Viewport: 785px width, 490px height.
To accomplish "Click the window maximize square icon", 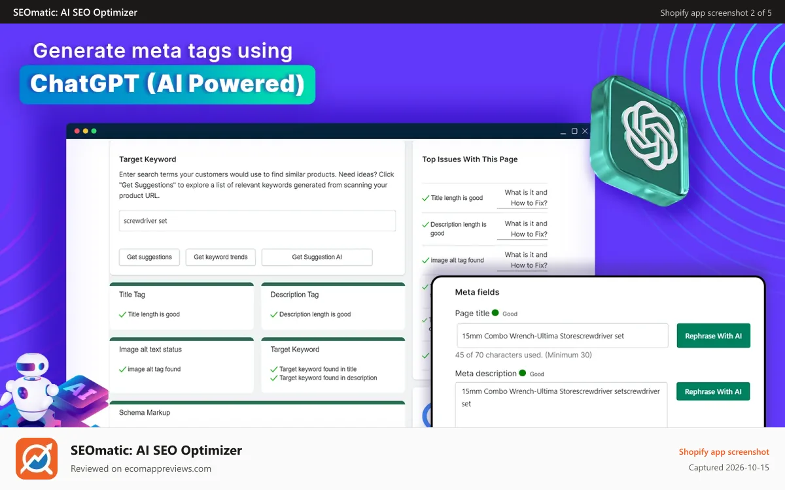I will 574,131.
